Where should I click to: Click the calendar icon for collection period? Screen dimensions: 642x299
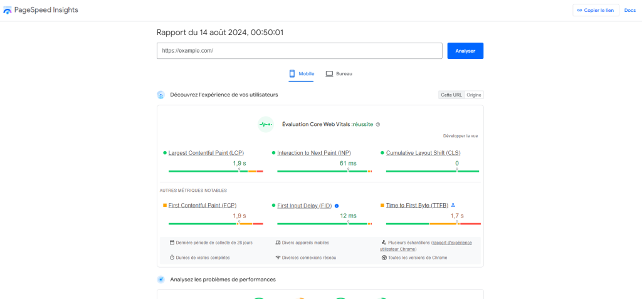pyautogui.click(x=172, y=243)
